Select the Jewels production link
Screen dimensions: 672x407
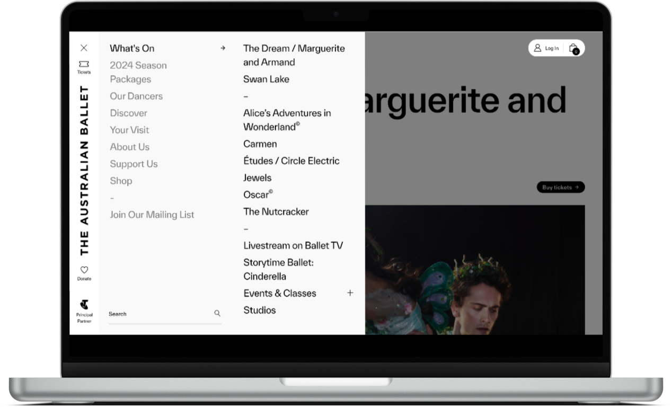[257, 178]
